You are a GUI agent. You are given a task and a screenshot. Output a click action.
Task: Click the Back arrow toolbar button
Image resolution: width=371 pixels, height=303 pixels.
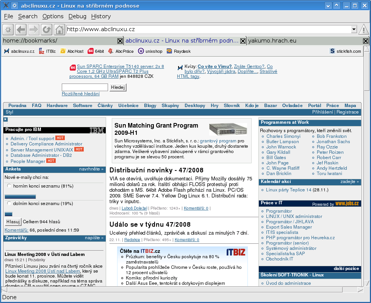point(21,30)
